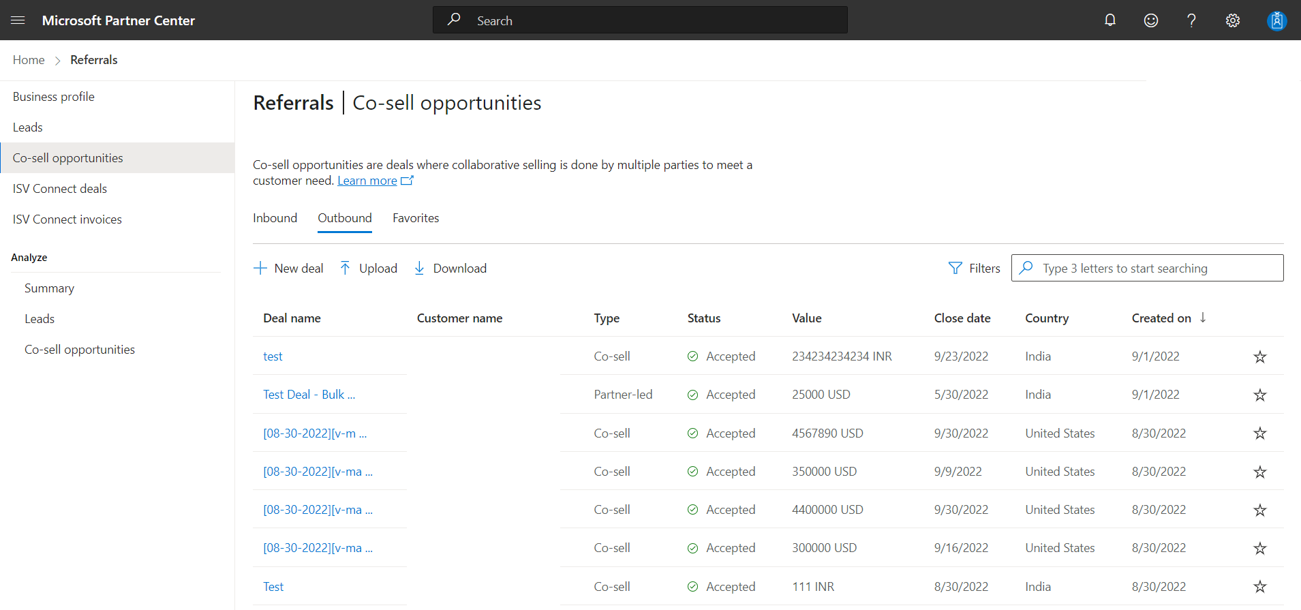Switch to the Favorites tab
This screenshot has width=1301, height=610.
coord(416,218)
